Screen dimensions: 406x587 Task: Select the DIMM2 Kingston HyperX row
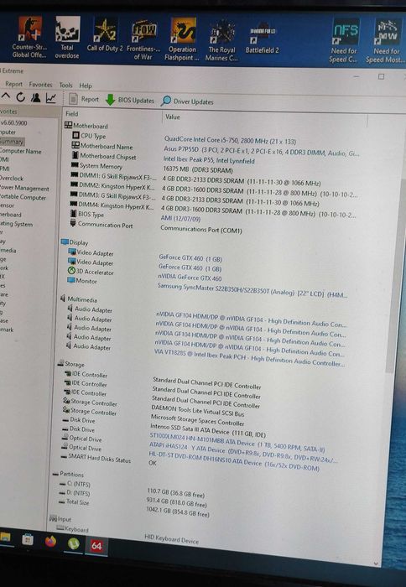213,190
